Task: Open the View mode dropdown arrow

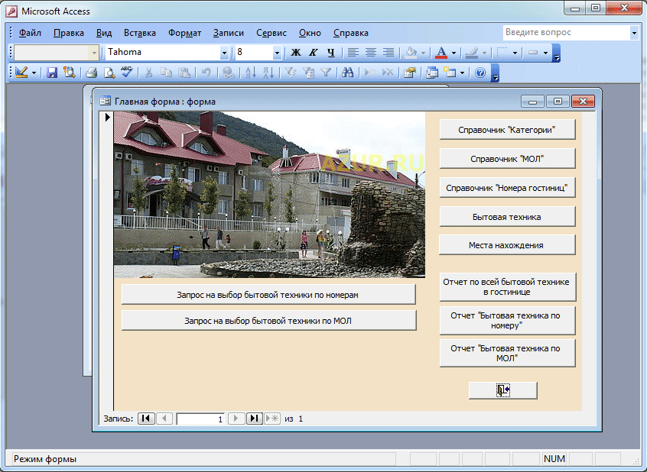Action: point(34,73)
